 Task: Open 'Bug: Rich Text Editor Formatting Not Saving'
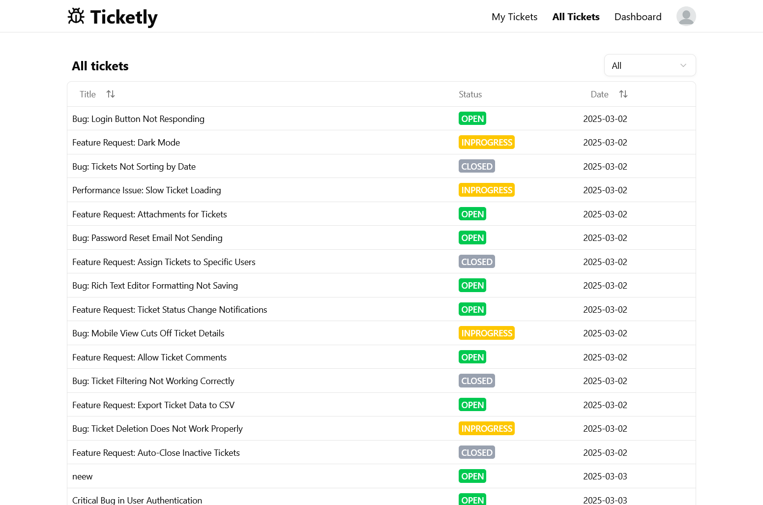click(x=155, y=286)
